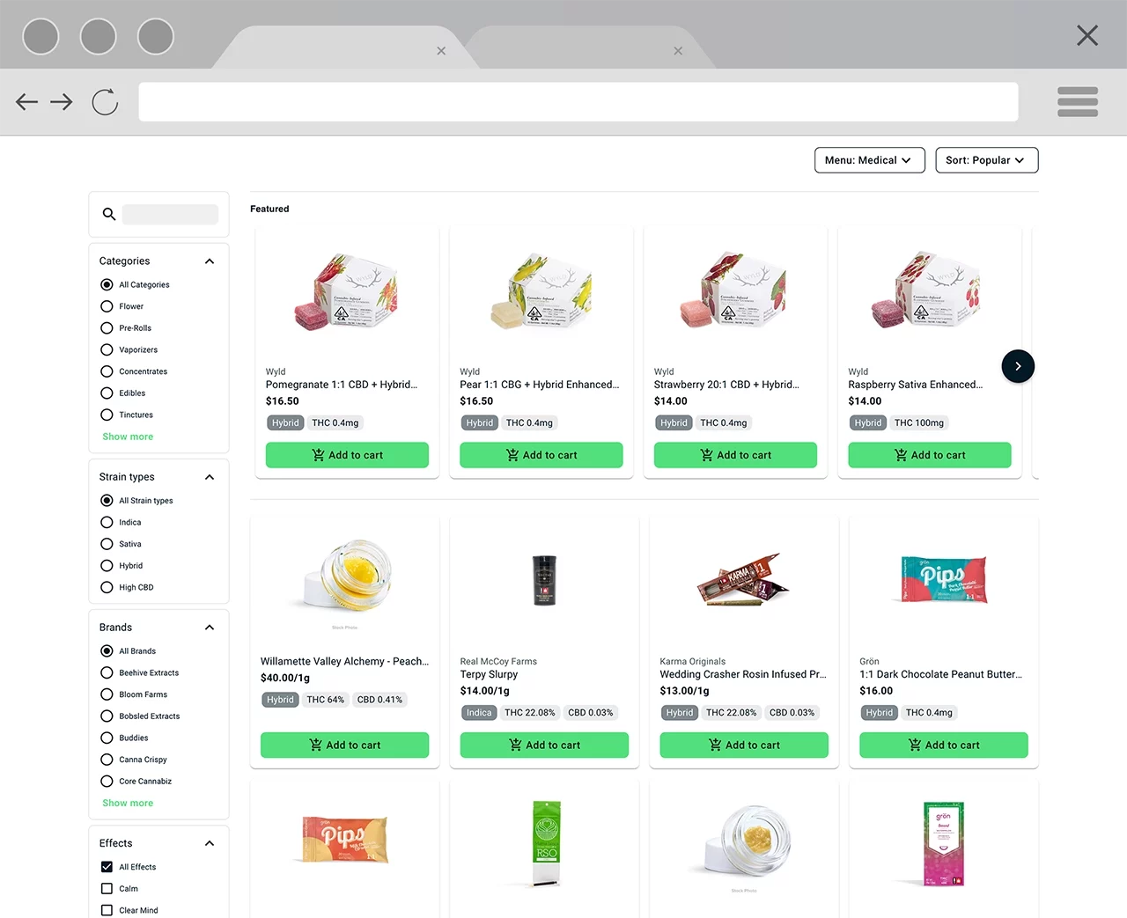Viewport: 1127px width, 918px height.
Task: Collapse the Categories section with its chevron
Action: [210, 261]
